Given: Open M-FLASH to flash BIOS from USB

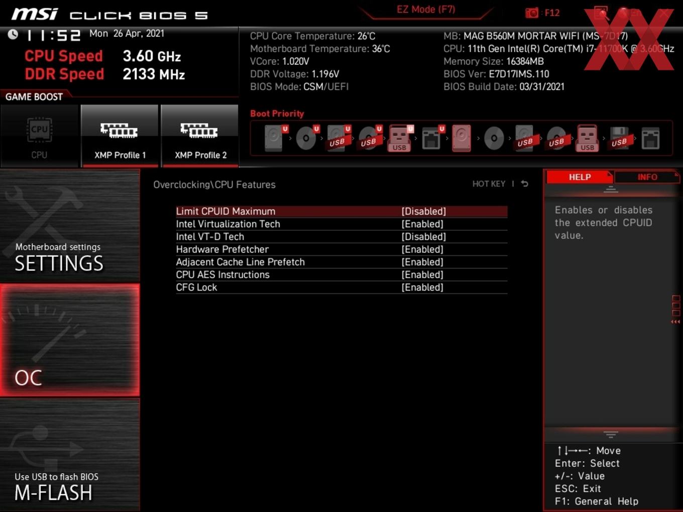Looking at the screenshot, I should [70, 455].
